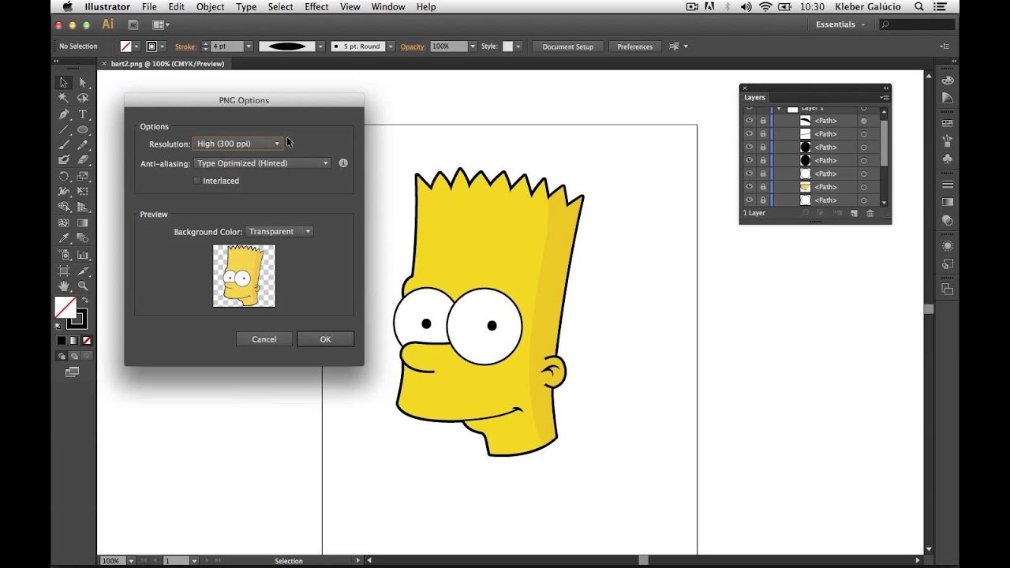Viewport: 1010px width, 568px height.
Task: Click target circle of yellow-thumbnail Path row
Action: [864, 187]
